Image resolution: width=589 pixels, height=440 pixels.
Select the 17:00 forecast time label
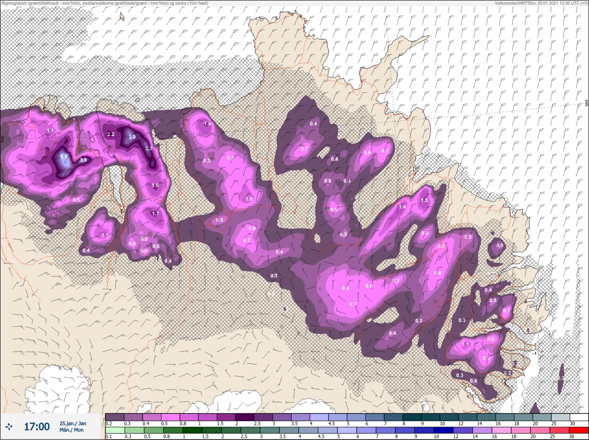(x=36, y=427)
